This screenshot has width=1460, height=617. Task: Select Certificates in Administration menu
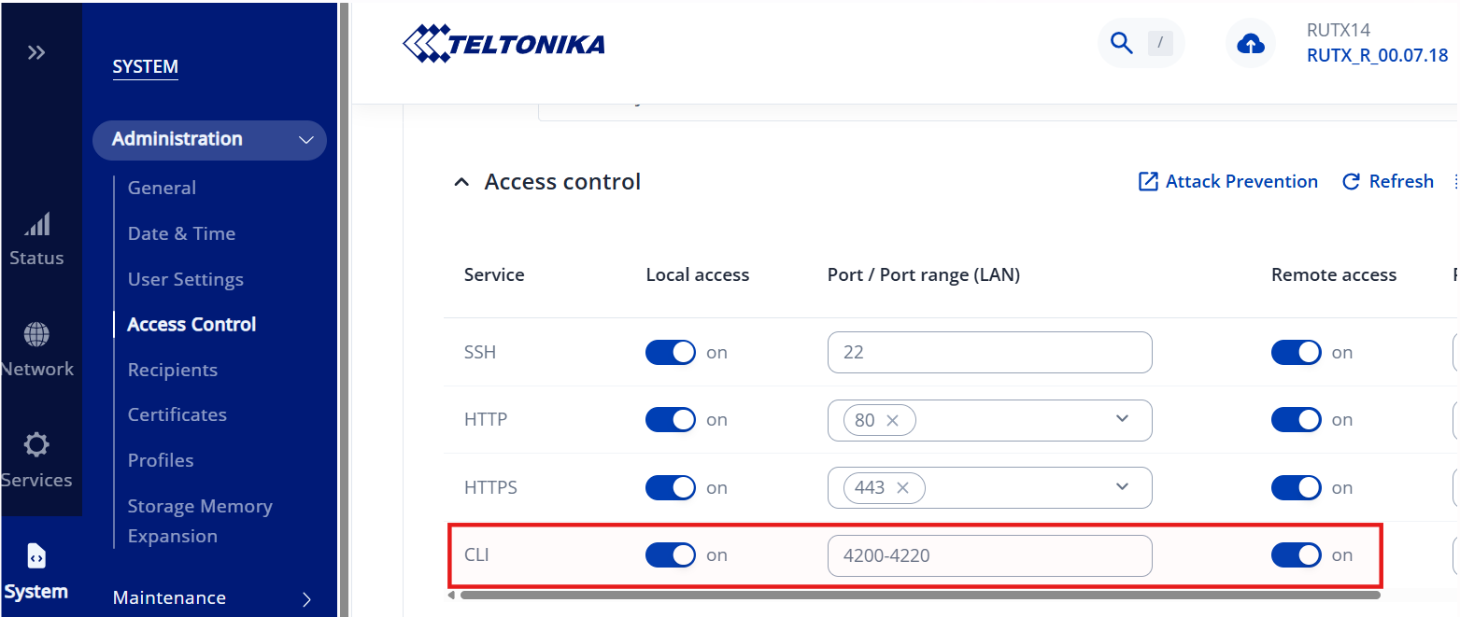(x=177, y=414)
